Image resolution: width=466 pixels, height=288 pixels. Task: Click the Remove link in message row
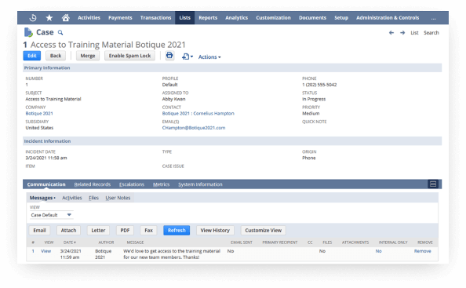pyautogui.click(x=423, y=251)
